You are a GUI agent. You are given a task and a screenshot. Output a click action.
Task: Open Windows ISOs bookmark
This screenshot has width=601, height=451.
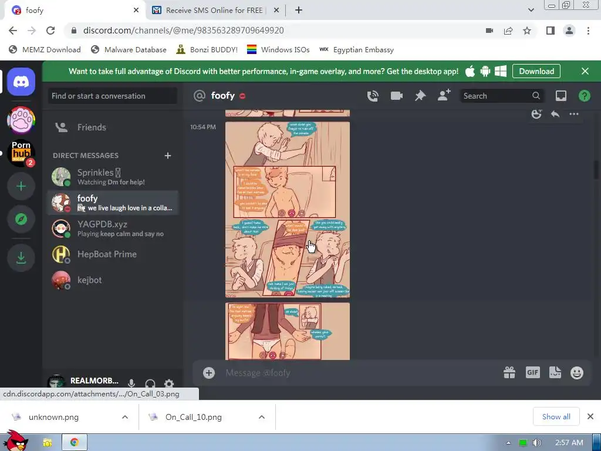coord(278,49)
